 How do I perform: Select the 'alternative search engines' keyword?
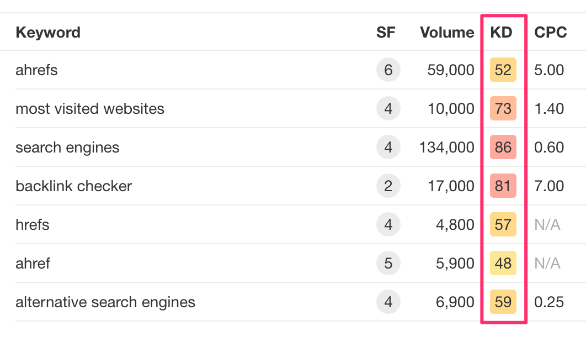[105, 302]
